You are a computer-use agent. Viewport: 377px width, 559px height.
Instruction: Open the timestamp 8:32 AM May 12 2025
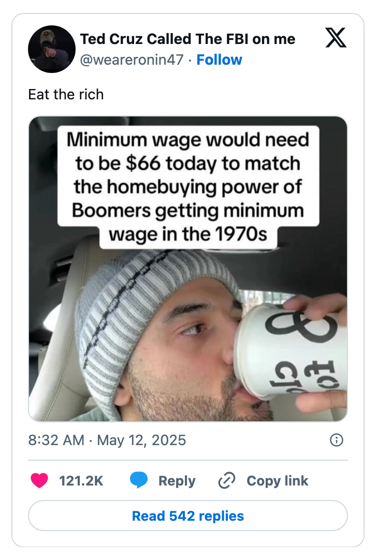point(106,440)
